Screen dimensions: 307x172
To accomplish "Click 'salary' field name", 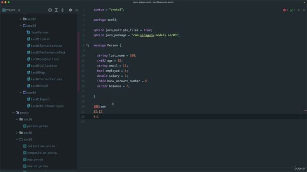I will point(114,76).
